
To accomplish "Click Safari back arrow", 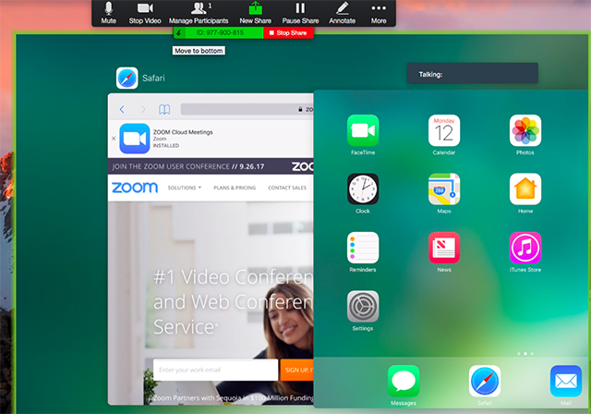I will point(122,109).
